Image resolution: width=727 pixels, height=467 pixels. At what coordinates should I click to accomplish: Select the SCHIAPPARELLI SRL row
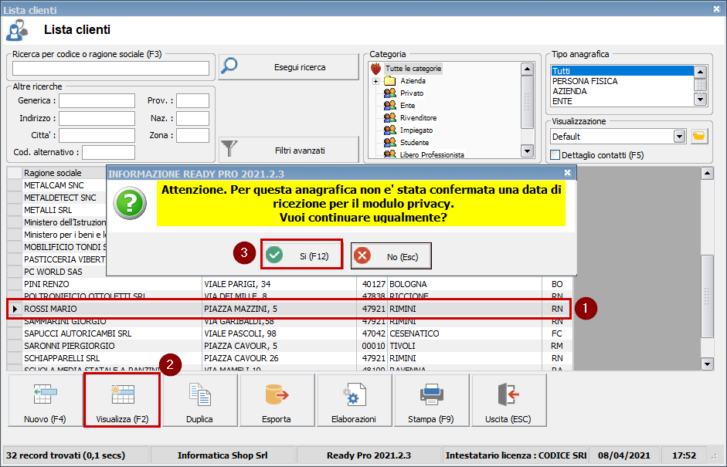tap(290, 358)
